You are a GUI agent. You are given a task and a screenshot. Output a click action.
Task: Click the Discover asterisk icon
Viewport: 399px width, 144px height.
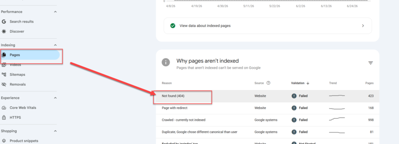point(4,32)
